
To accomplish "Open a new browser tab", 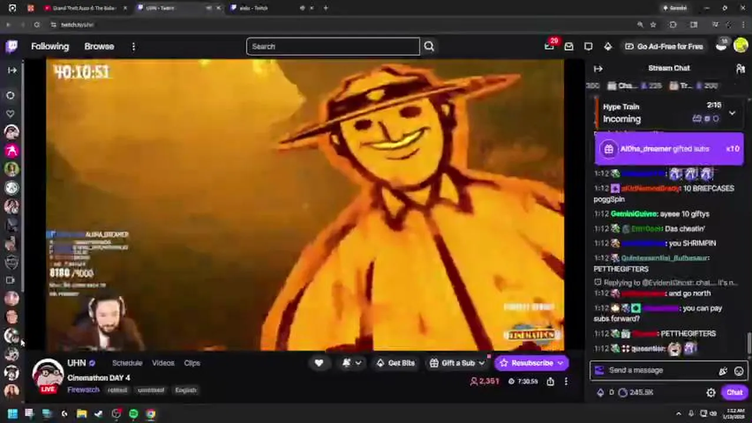I will click(326, 8).
